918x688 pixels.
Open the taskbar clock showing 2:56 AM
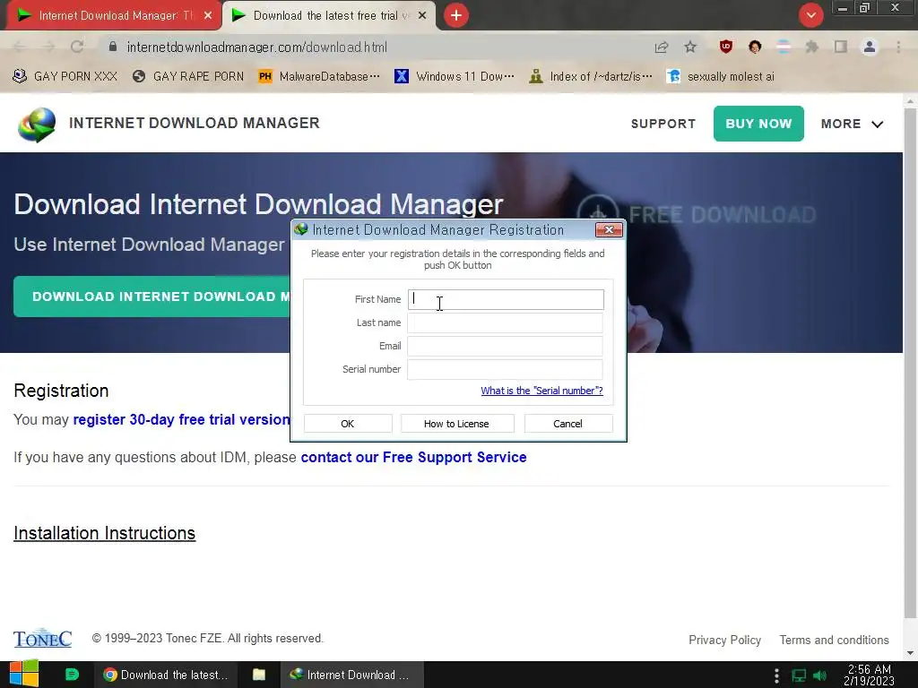click(869, 675)
